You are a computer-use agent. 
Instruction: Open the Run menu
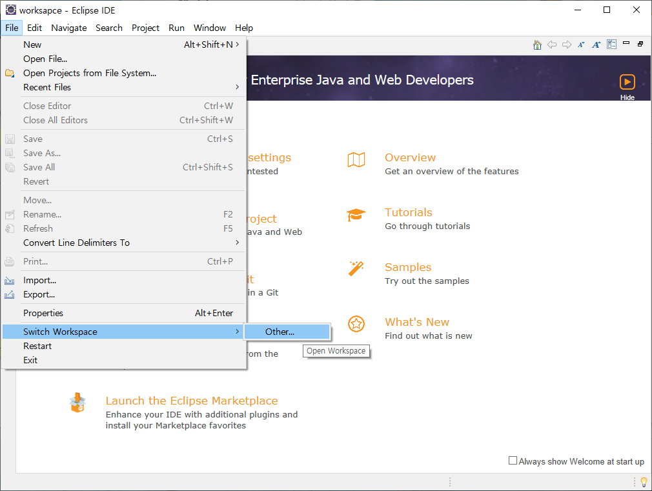click(176, 28)
